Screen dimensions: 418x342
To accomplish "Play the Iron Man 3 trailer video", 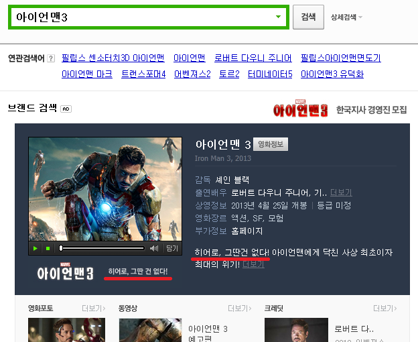I will pos(36,249).
